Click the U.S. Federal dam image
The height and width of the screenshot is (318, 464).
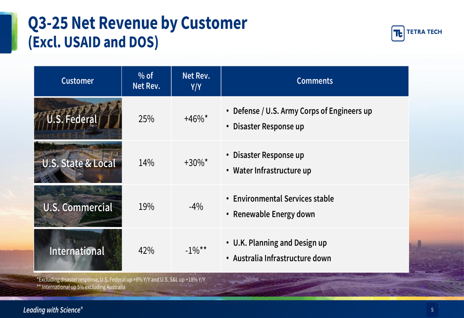pos(77,119)
